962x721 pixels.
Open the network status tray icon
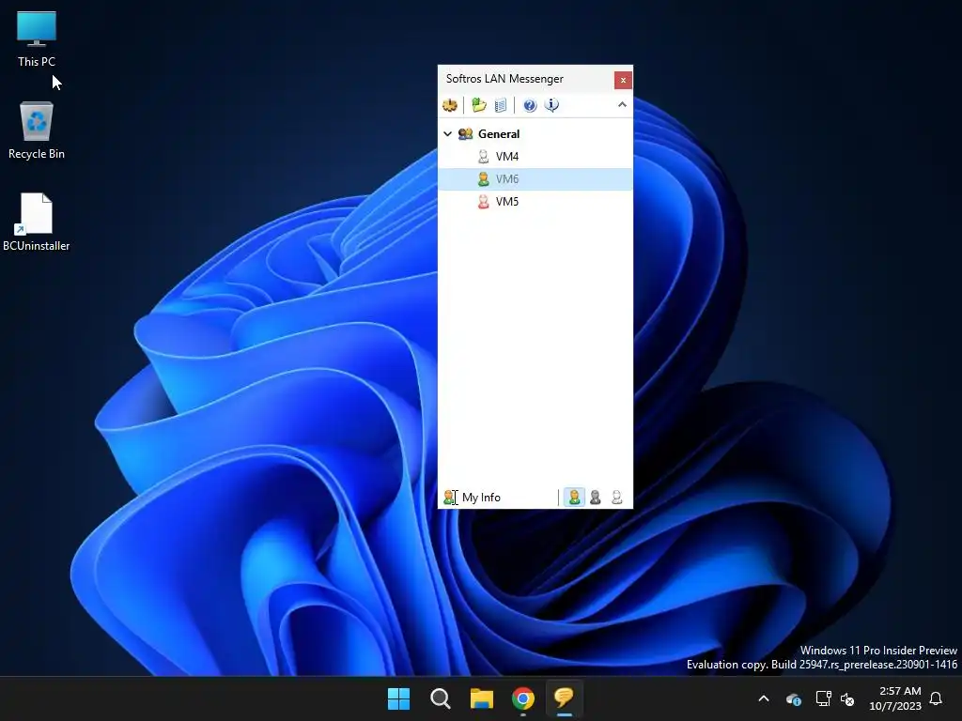click(x=823, y=698)
